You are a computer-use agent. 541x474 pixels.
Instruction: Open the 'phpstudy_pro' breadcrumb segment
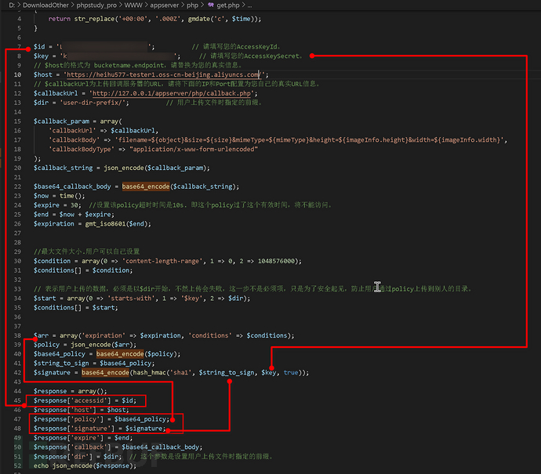point(96,5)
